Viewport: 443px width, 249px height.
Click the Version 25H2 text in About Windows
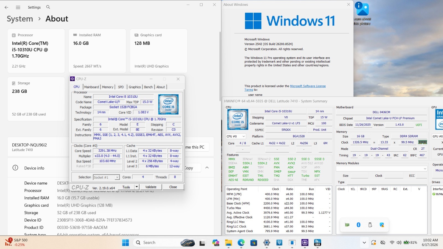click(x=269, y=44)
